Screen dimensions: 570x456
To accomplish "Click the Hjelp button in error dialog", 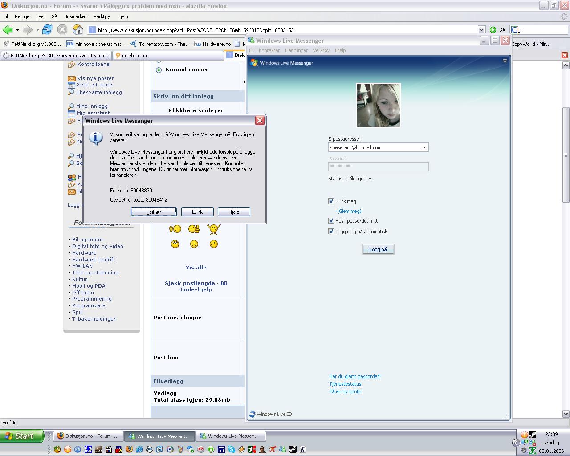I will [234, 212].
